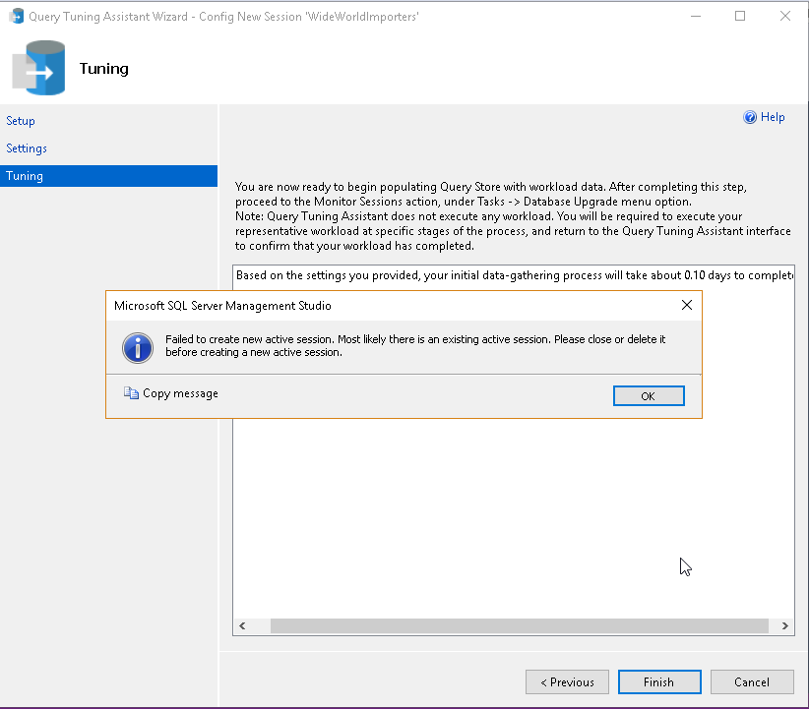809x709 pixels.
Task: Go back with the Previous button
Action: pos(567,682)
